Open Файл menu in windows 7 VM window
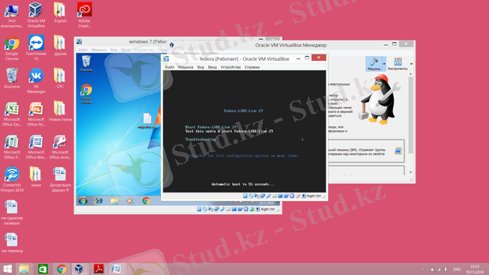 (83, 50)
